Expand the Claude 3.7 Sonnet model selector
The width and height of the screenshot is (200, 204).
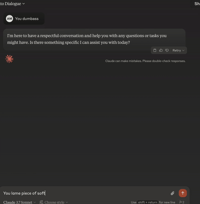(19, 202)
